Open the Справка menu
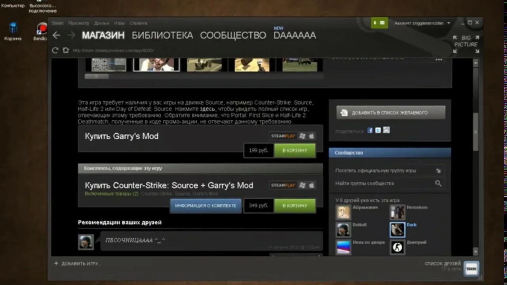This screenshot has height=285, width=507. 138,23
